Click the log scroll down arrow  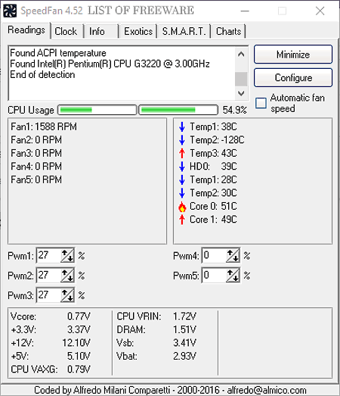(241, 93)
